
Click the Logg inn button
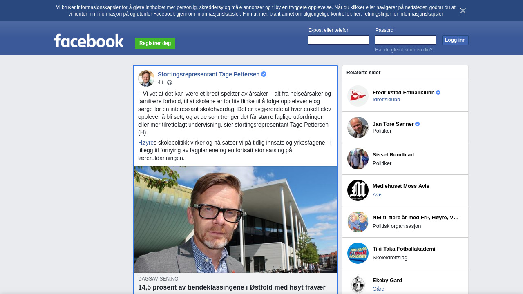point(455,40)
